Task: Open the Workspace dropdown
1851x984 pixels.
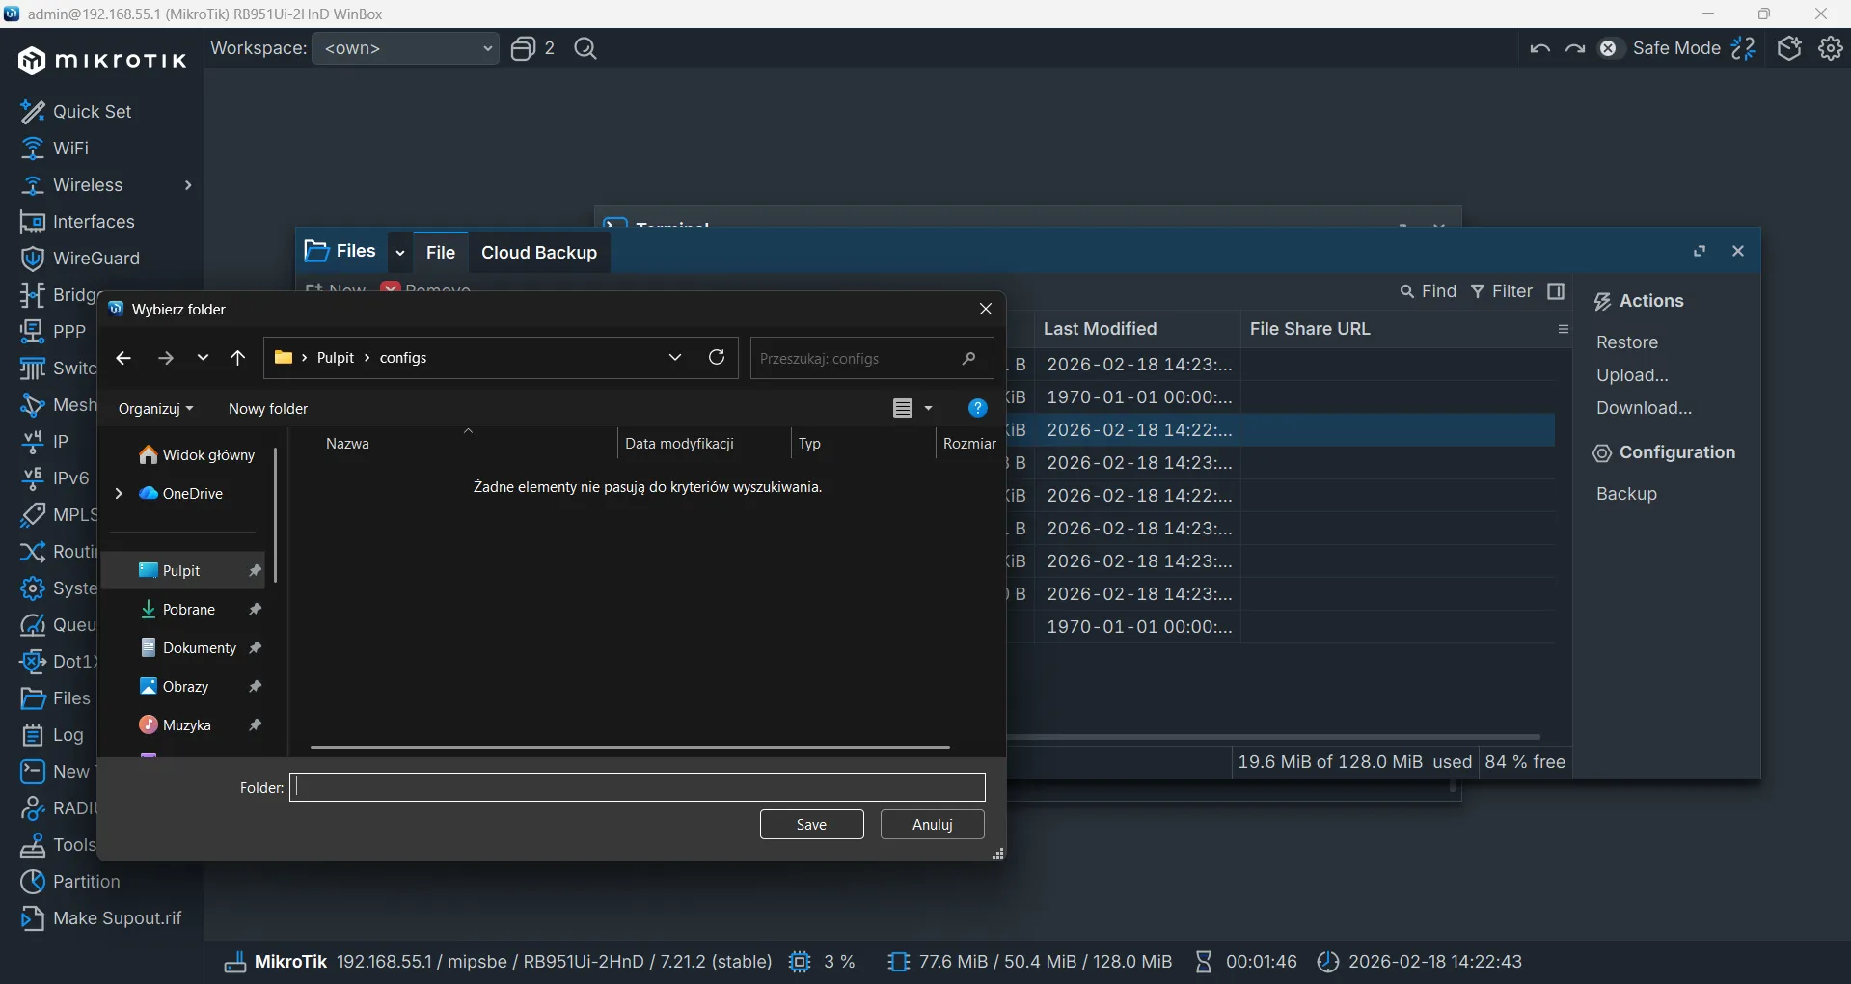Action: (405, 48)
